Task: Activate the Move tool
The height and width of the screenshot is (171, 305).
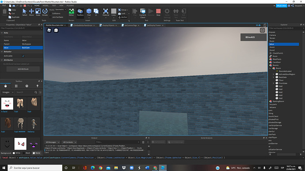Action: pyautogui.click(x=31, y=12)
